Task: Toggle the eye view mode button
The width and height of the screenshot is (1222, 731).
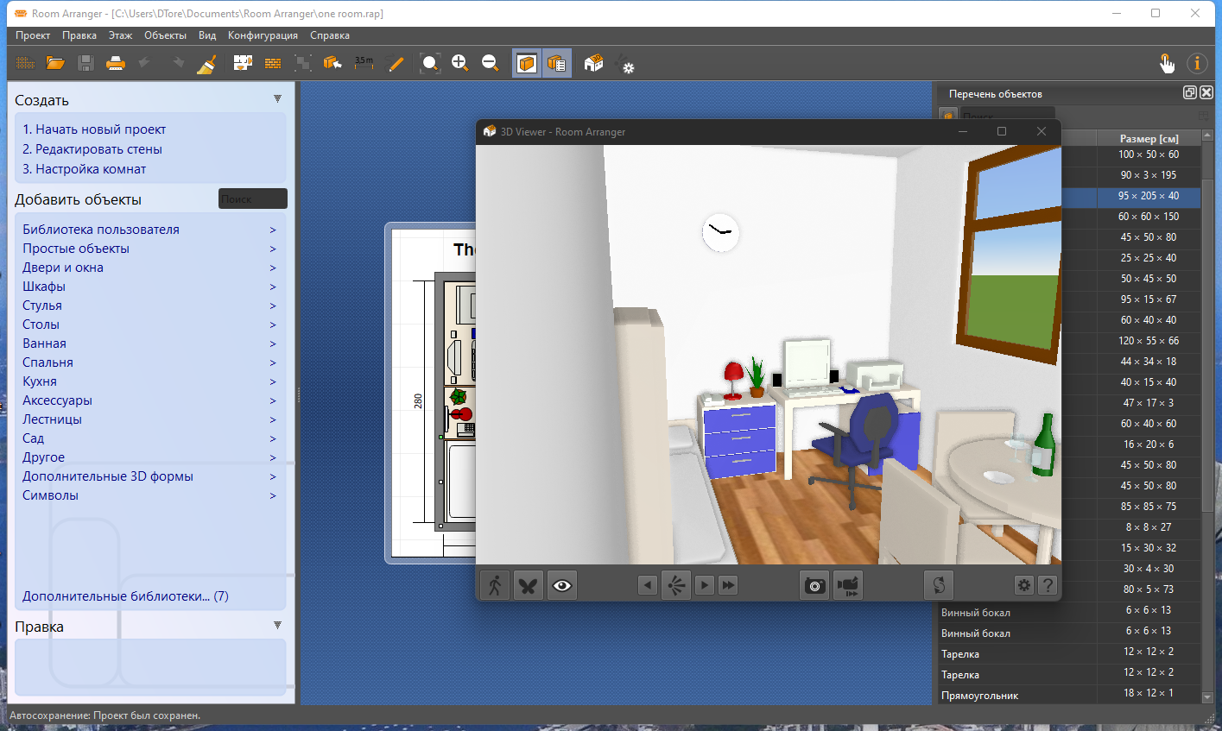Action: [x=562, y=585]
